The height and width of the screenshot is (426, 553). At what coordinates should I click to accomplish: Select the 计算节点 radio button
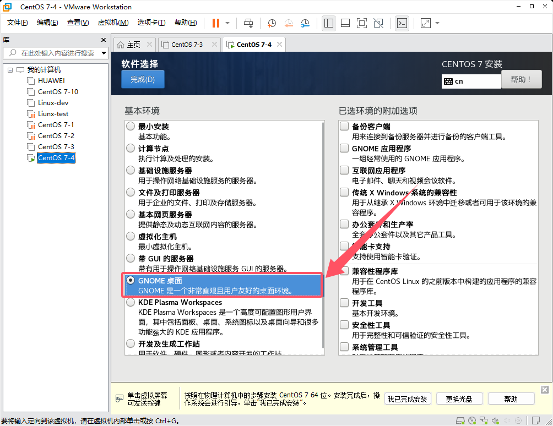[x=131, y=148]
